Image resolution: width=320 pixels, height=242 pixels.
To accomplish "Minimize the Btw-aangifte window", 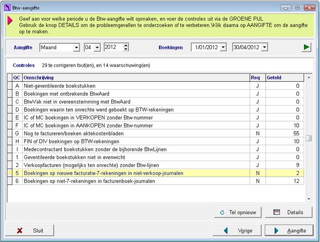I will click(x=285, y=8).
